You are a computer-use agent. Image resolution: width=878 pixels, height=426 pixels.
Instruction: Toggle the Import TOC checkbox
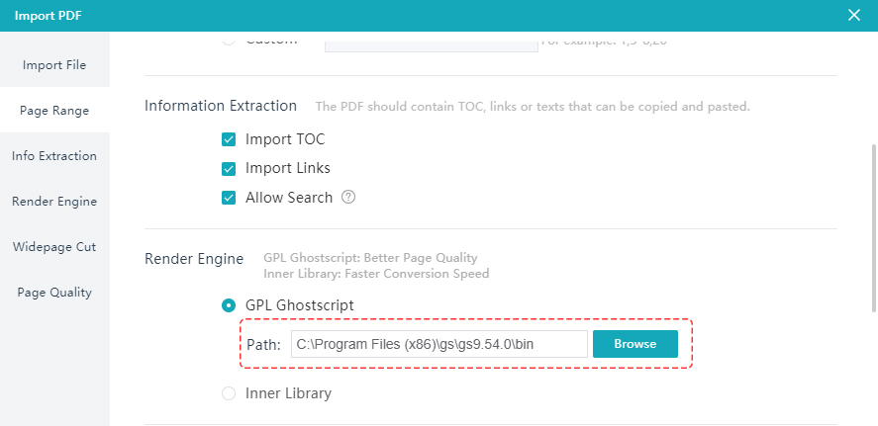[229, 139]
